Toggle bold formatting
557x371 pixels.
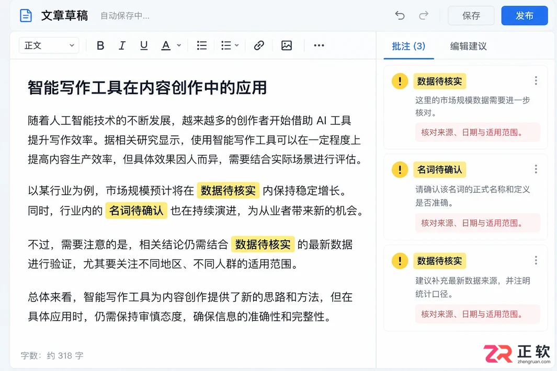(x=100, y=45)
